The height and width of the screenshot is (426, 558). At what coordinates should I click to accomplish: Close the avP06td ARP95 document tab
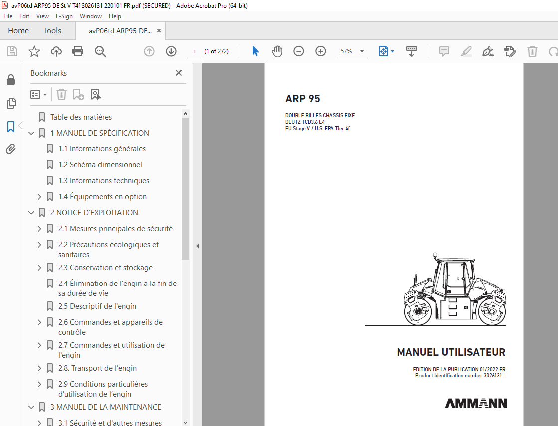[159, 31]
